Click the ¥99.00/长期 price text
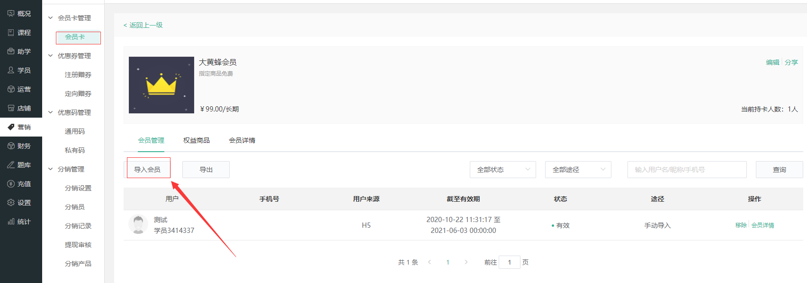807x283 pixels. pos(219,109)
